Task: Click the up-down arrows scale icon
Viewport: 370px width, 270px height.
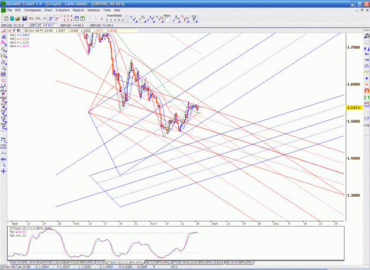Action: [x=366, y=49]
